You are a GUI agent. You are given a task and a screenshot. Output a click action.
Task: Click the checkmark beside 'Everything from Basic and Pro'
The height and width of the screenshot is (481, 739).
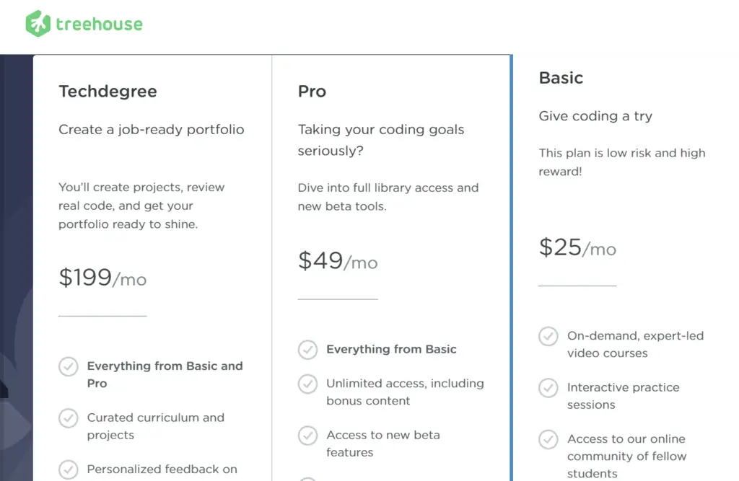click(68, 366)
